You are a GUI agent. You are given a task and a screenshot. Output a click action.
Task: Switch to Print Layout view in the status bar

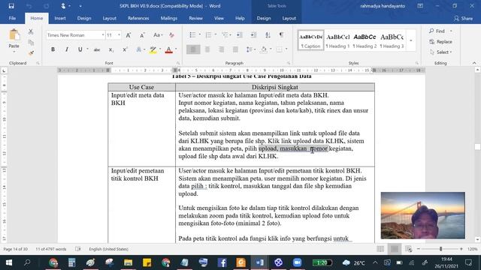395,249
